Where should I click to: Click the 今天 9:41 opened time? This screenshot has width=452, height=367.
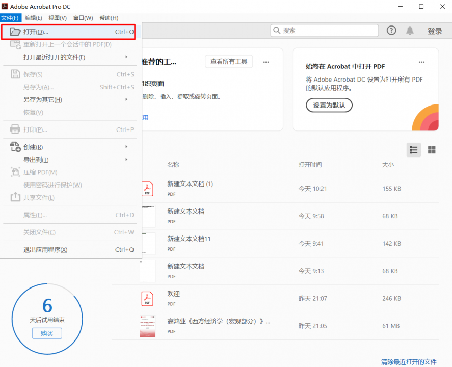click(x=311, y=244)
